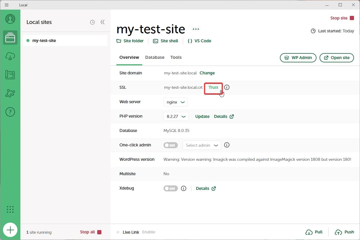The width and height of the screenshot is (360, 240).
Task: Launch the Site shell terminal
Action: [166, 41]
